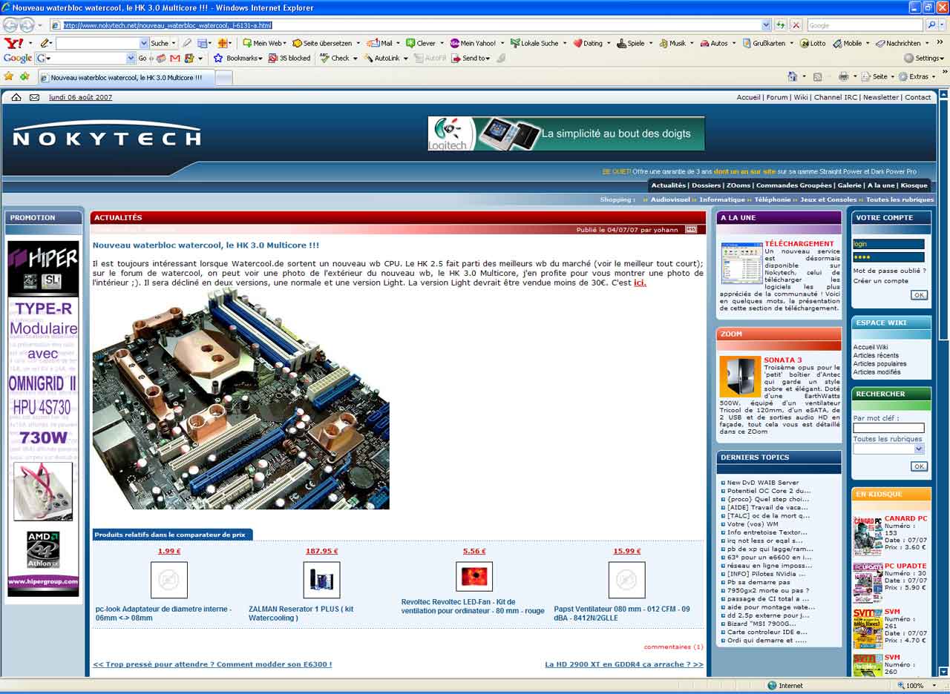The height and width of the screenshot is (694, 950).
Task: Click the Nokytech page envelope icon
Action: (34, 97)
